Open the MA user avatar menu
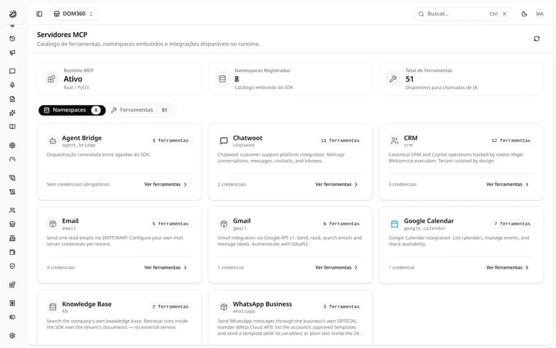 coord(540,14)
